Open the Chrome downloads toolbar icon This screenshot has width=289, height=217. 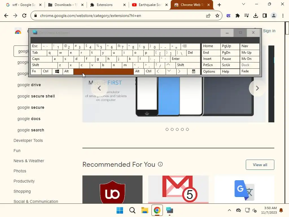click(256, 16)
